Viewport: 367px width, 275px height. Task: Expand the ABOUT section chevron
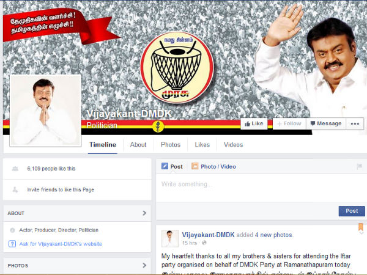click(144, 213)
